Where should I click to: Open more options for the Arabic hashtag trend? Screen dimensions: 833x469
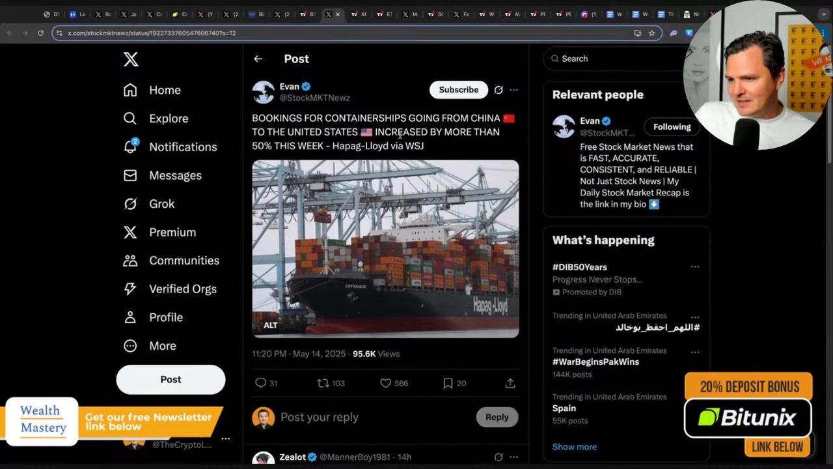(695, 317)
